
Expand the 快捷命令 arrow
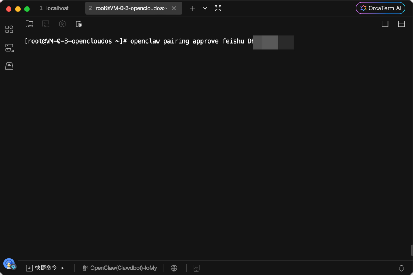coord(63,268)
